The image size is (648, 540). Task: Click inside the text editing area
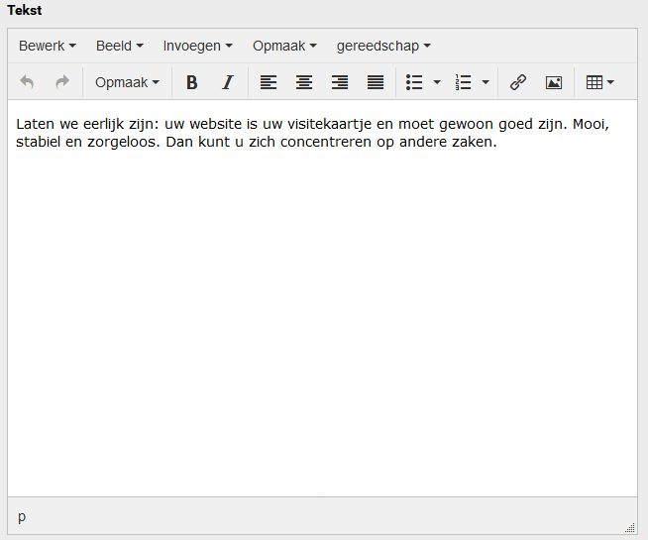click(322, 297)
